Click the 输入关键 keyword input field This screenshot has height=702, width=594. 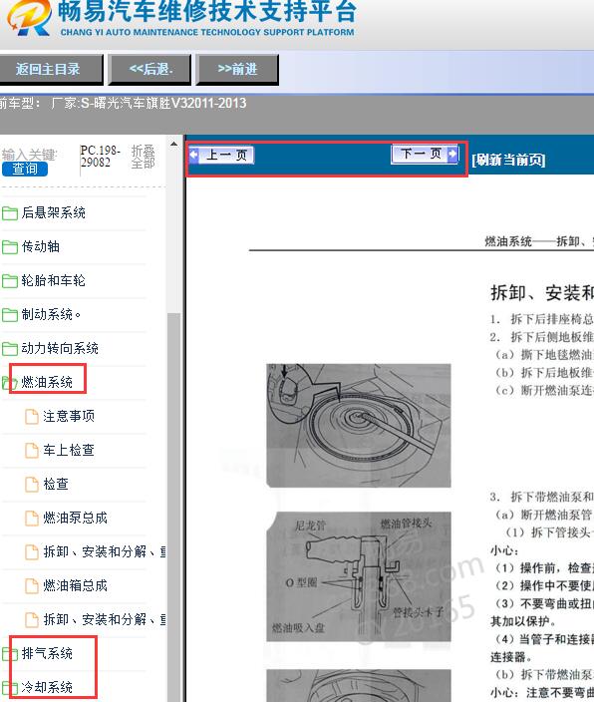tap(29, 155)
